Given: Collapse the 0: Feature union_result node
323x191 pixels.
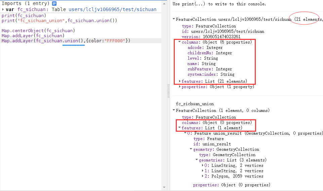Looking at the screenshot, I should tap(186, 133).
